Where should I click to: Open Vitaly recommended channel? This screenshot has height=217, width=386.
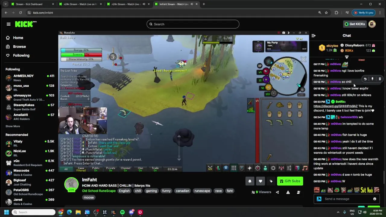coord(30,143)
